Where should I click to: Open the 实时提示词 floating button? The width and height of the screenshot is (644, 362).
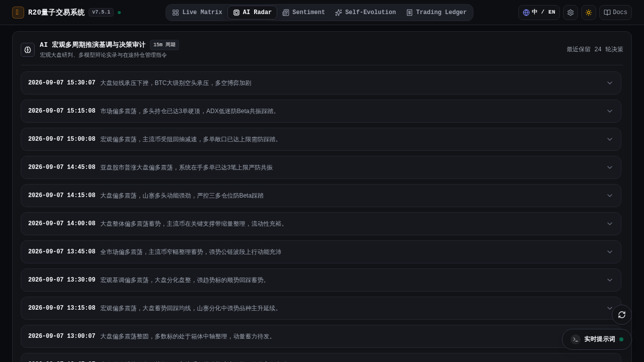coord(597,339)
